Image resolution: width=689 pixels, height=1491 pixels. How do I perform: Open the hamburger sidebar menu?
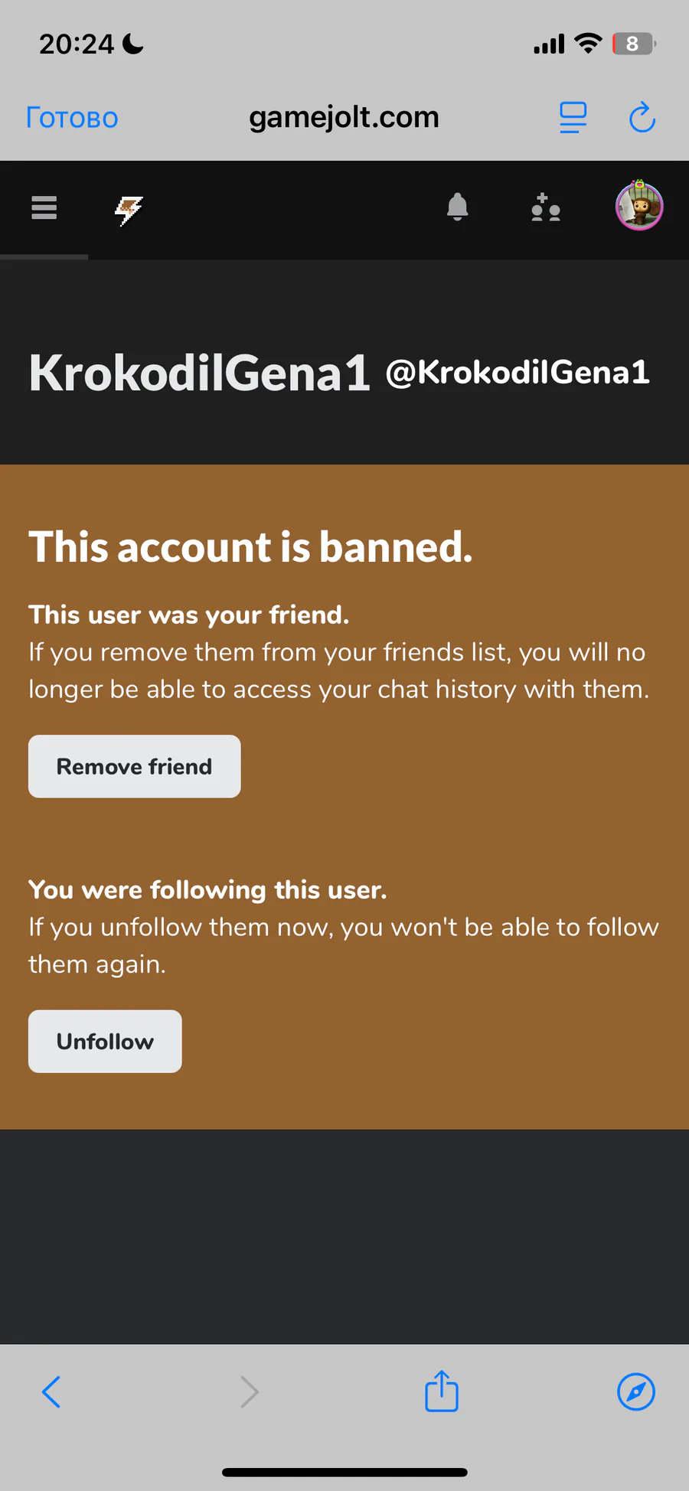click(44, 207)
